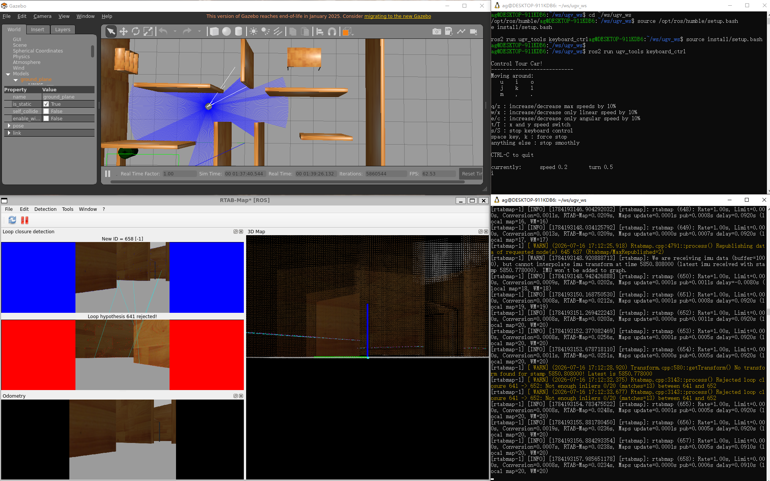Click the RTAB-Map red pause icon
Image resolution: width=770 pixels, height=481 pixels.
(x=25, y=220)
